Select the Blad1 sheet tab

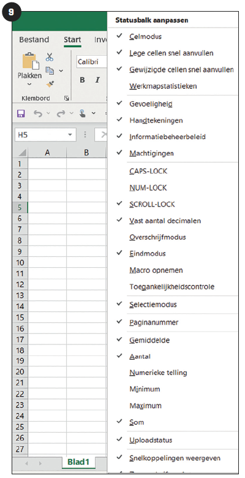tap(78, 462)
